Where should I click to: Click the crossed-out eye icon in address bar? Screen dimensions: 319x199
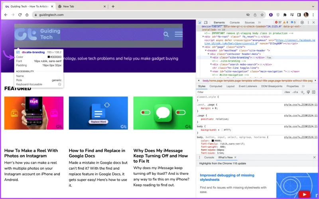(248, 15)
